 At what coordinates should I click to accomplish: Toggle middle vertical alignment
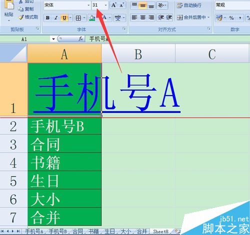pyautogui.click(x=143, y=5)
